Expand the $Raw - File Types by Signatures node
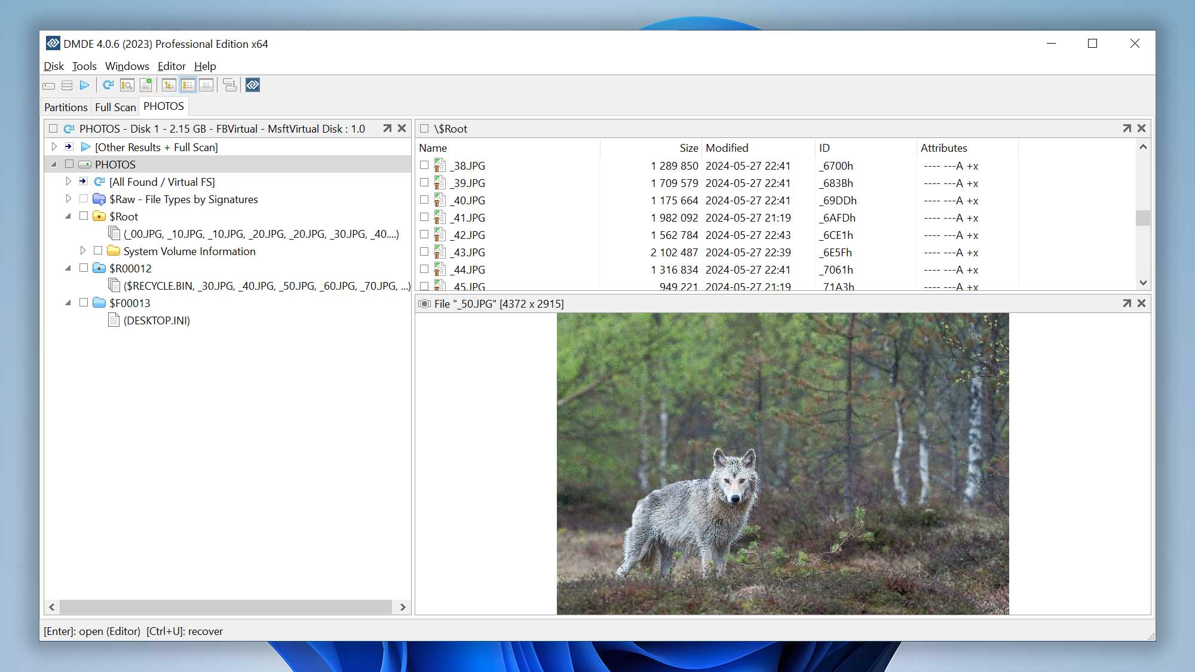 coord(69,199)
